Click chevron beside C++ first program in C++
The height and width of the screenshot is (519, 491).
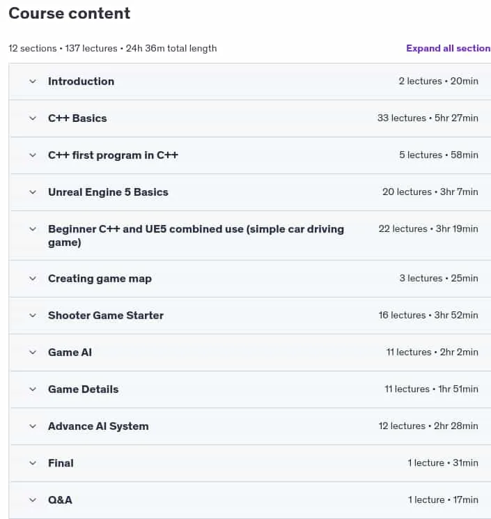tap(33, 155)
